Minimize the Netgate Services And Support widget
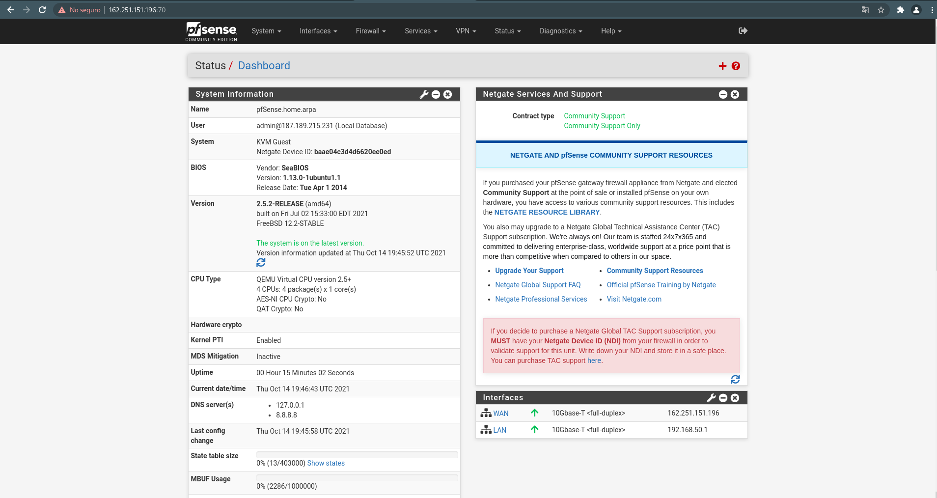 coord(723,94)
